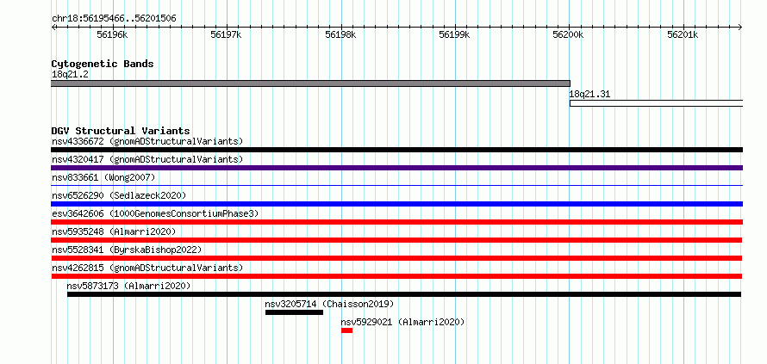The height and width of the screenshot is (364, 767).
Task: Click the red bar for esv3642606
Action: pos(397,222)
